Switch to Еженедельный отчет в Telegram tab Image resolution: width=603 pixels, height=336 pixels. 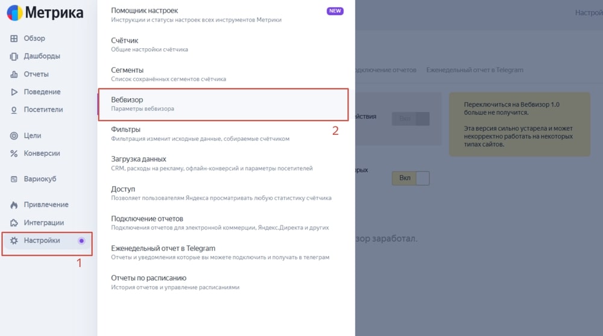click(x=475, y=70)
